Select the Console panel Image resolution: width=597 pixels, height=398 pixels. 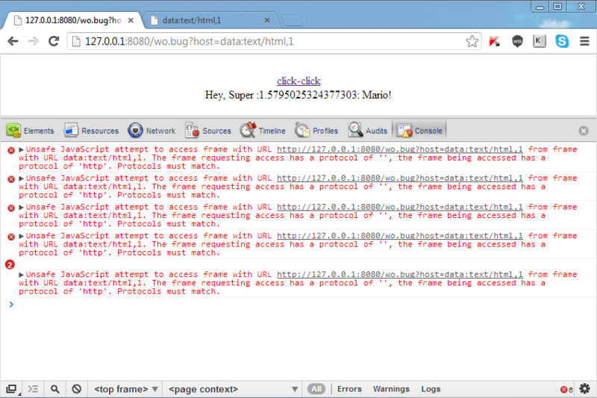tap(419, 131)
